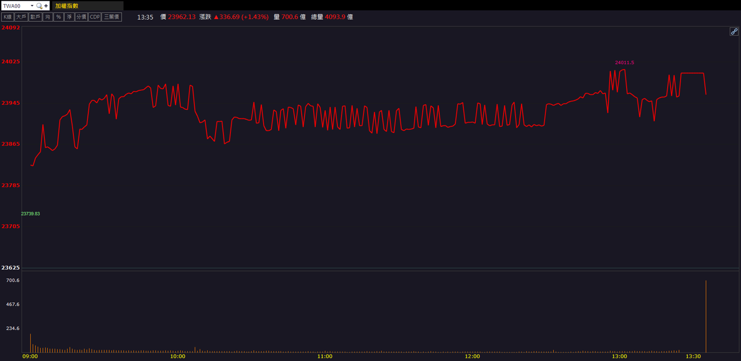The image size is (741, 361).
Task: Click the 23945 price axis label
Action: point(11,103)
